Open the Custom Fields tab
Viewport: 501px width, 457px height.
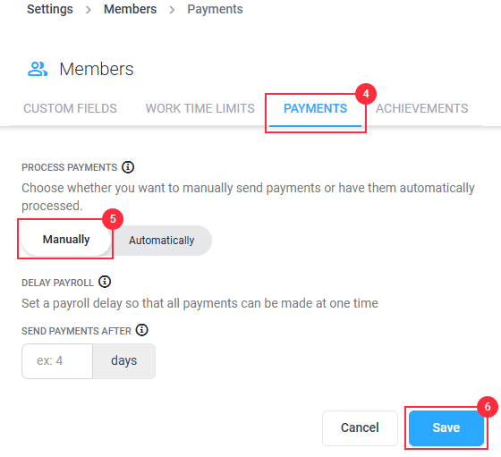coord(70,108)
